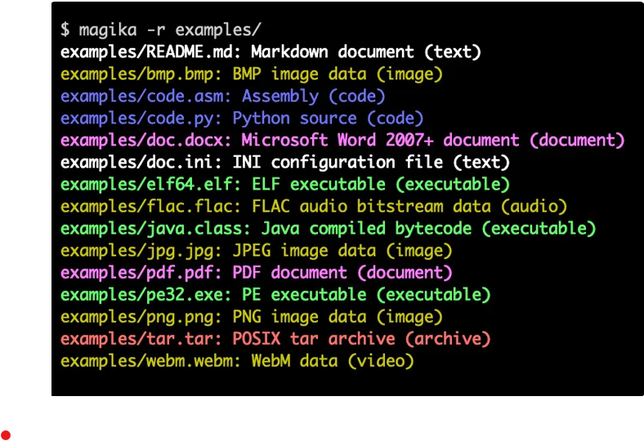Click the red dot at bottom left
The width and height of the screenshot is (644, 441).
(6, 435)
